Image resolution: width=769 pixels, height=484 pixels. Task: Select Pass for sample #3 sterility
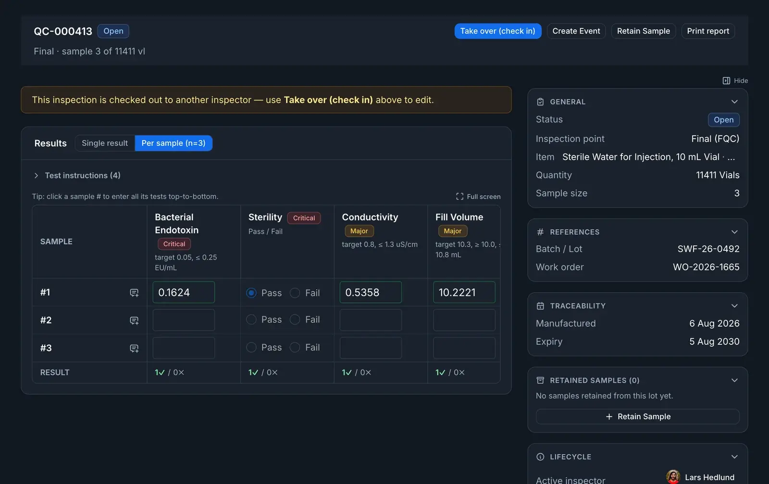(x=251, y=347)
